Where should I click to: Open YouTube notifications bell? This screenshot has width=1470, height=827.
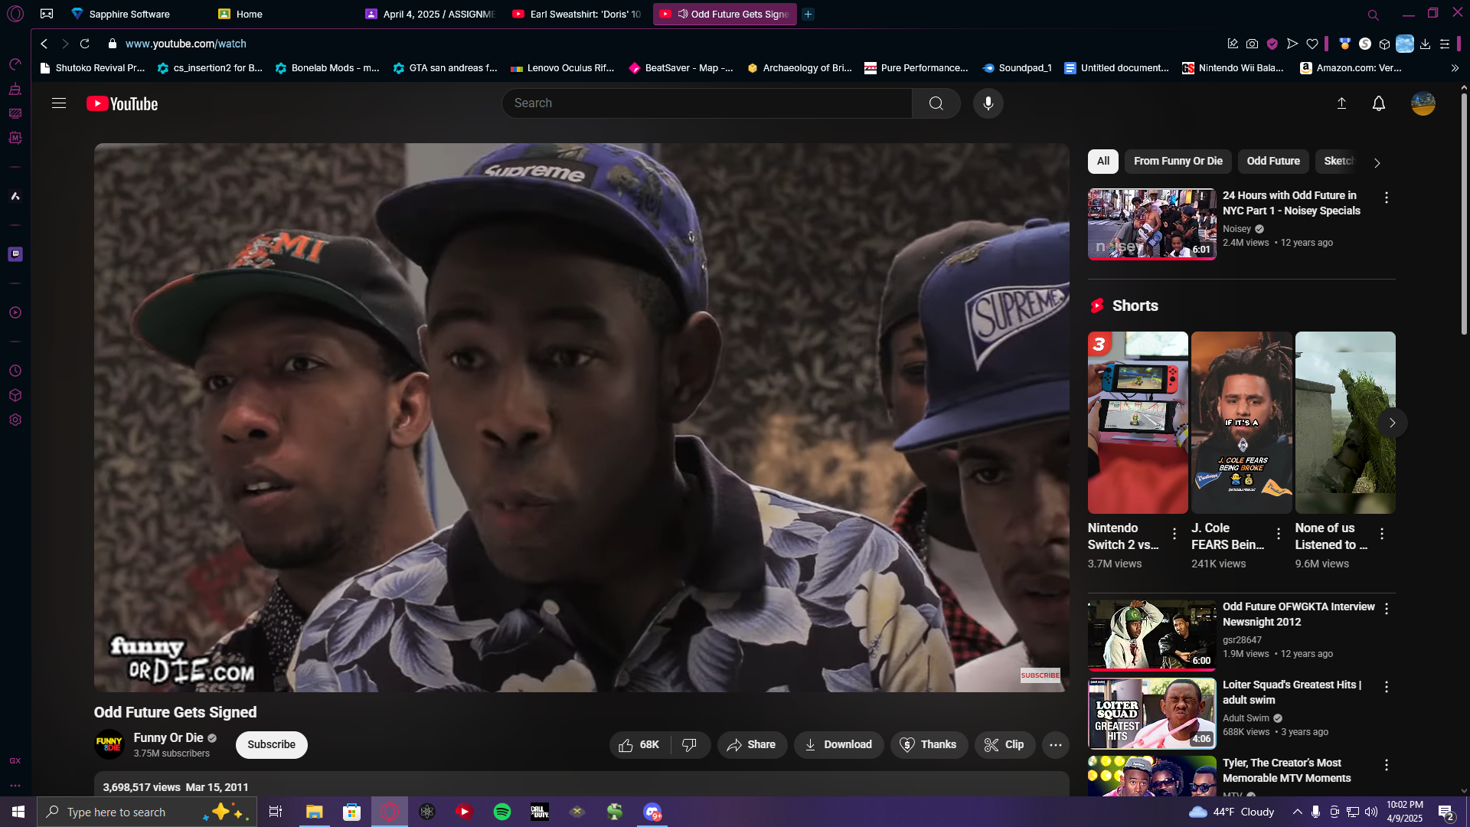pos(1378,103)
